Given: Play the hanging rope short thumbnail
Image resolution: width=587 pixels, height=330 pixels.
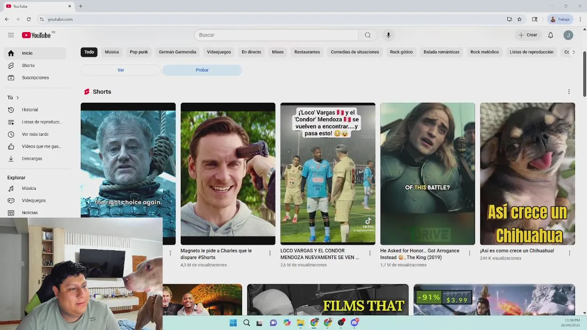Looking at the screenshot, I should click(x=128, y=160).
